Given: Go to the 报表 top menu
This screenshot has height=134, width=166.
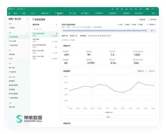Looking at the screenshot, I should 24,13.
